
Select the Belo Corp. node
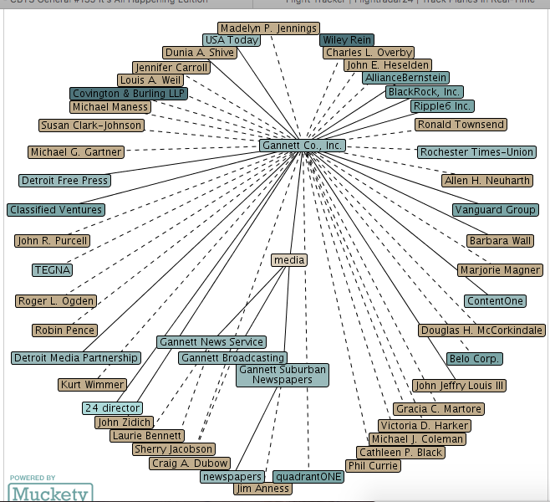[x=475, y=359]
